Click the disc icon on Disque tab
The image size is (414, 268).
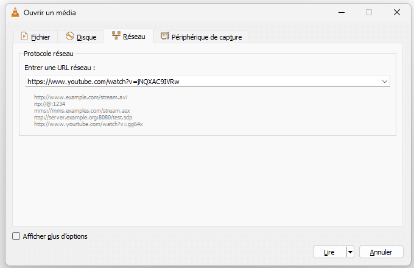coord(69,37)
